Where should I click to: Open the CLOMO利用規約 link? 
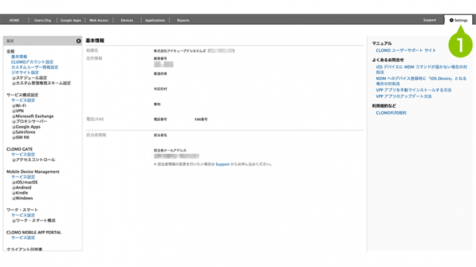[391, 113]
